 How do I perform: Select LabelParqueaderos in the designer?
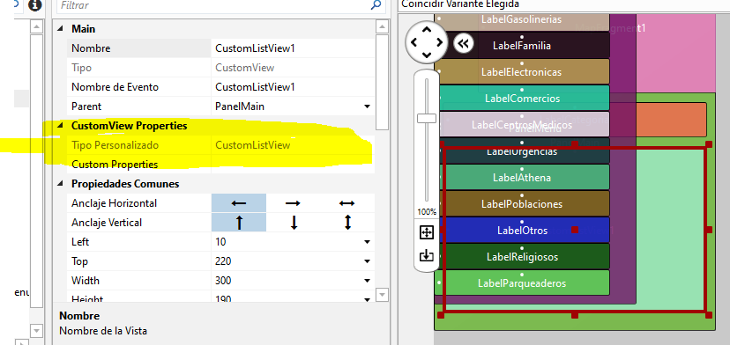(521, 283)
